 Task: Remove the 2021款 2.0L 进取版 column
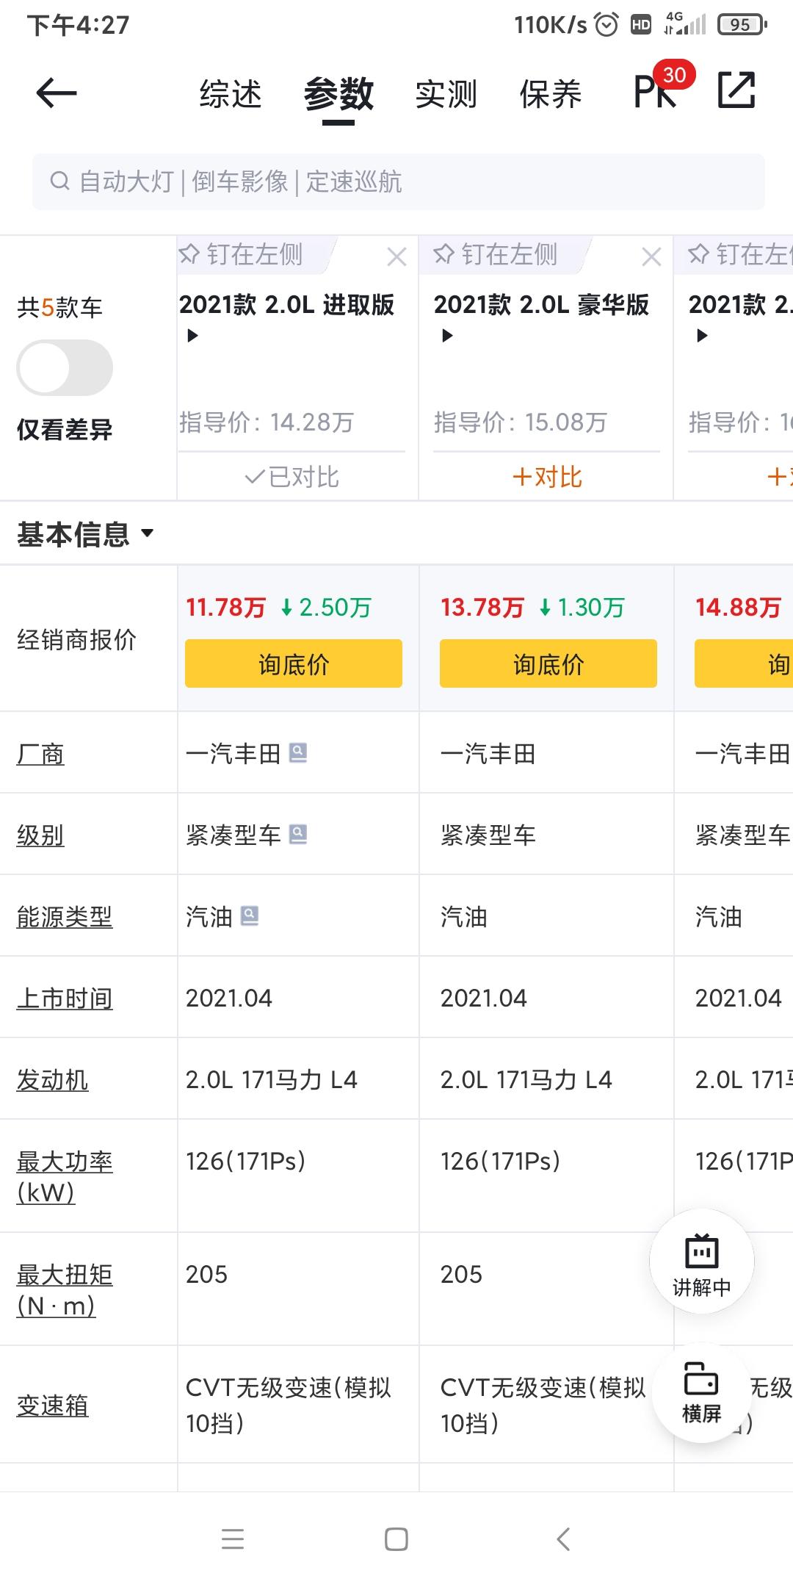point(397,257)
